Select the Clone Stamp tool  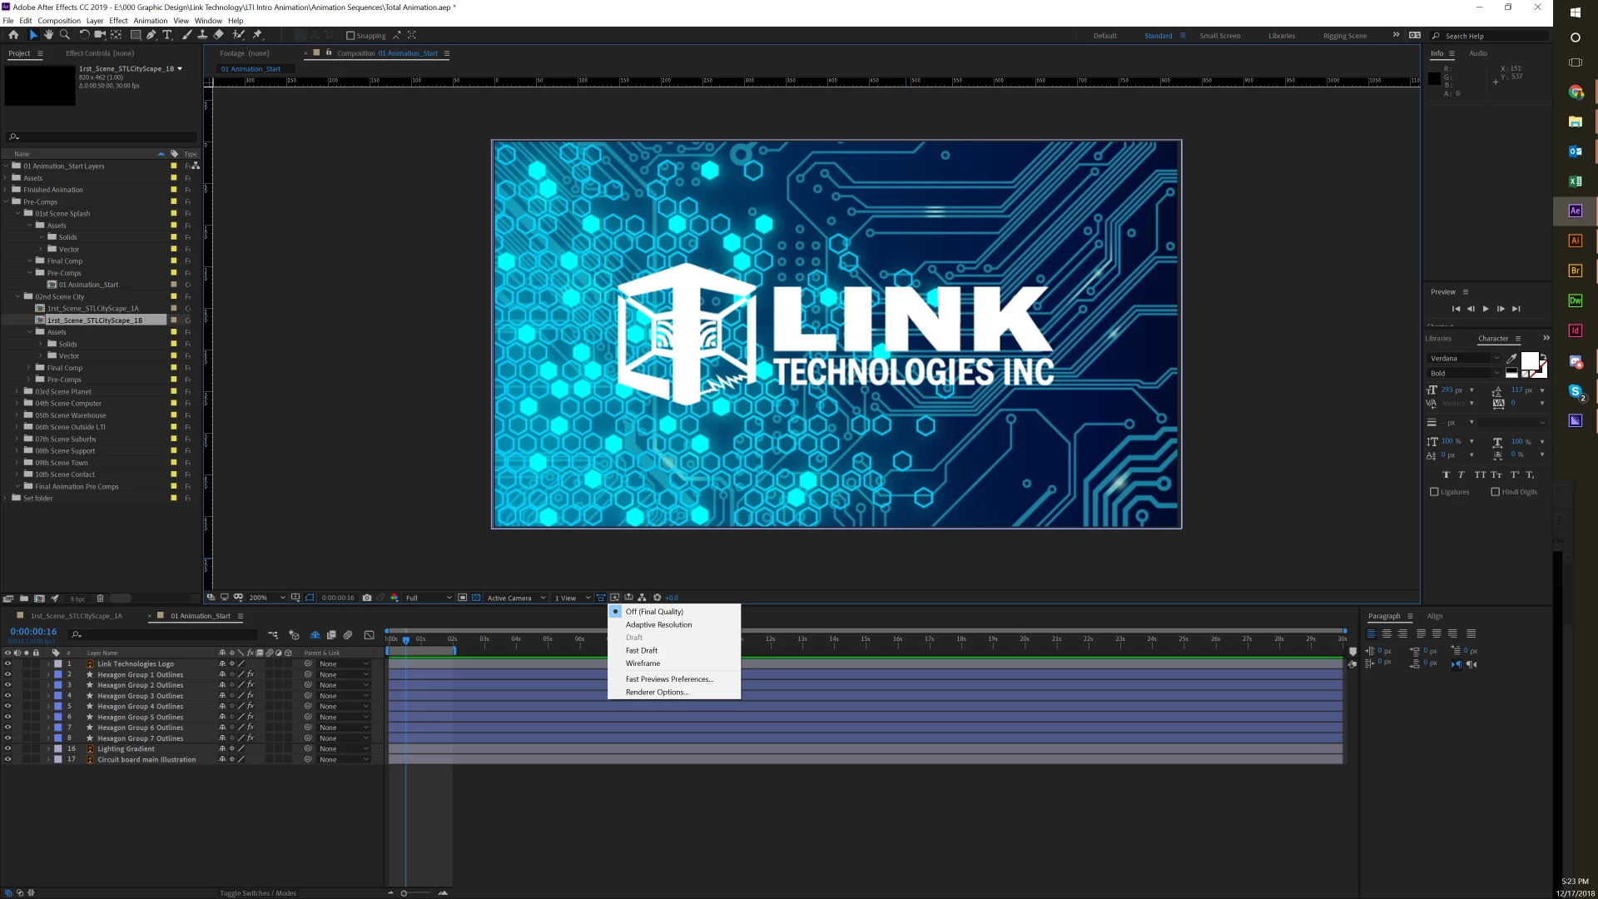click(202, 35)
